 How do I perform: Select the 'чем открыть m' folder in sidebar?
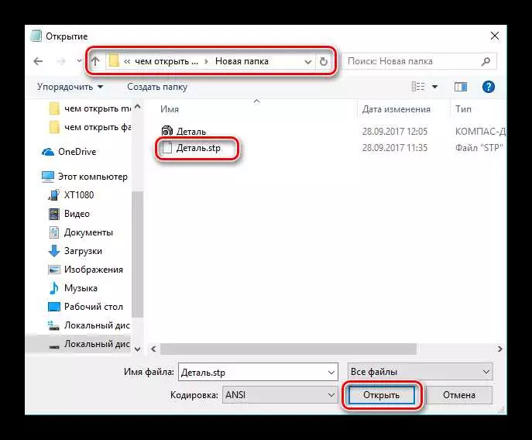click(90, 108)
